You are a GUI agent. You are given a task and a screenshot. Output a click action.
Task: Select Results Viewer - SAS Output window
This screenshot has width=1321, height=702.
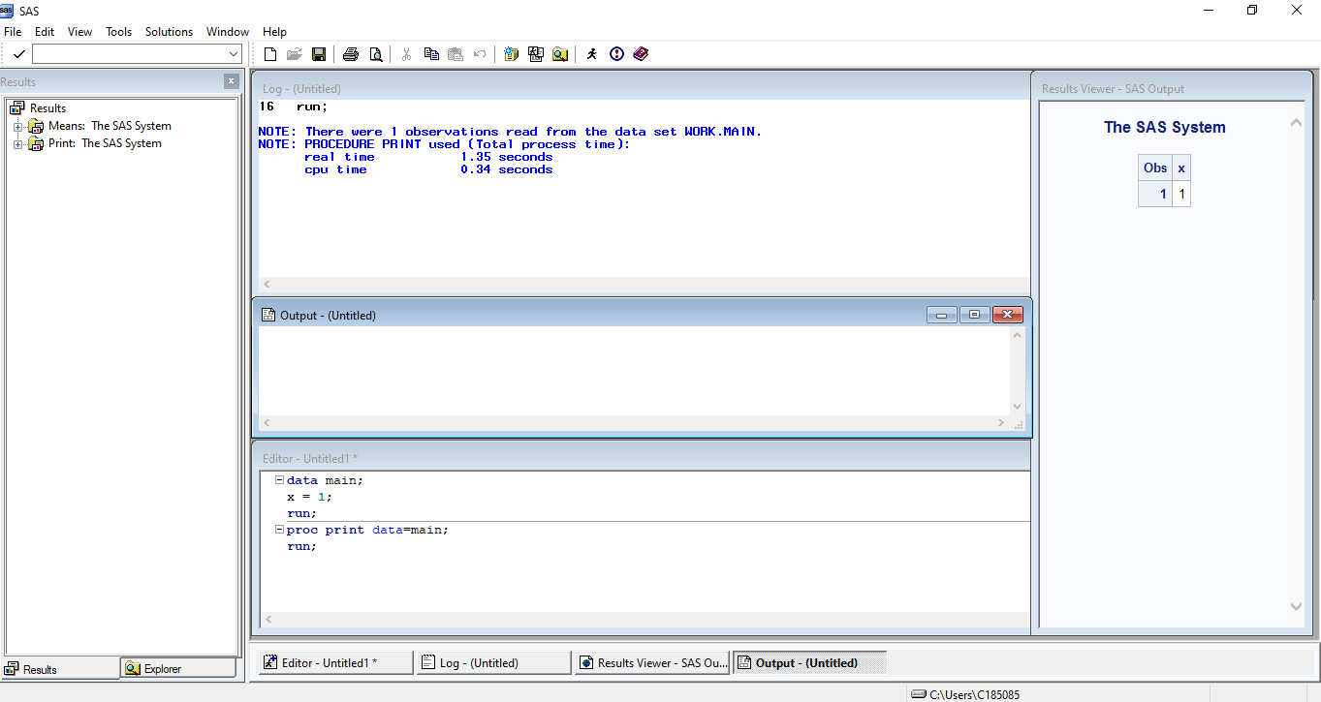coord(651,661)
